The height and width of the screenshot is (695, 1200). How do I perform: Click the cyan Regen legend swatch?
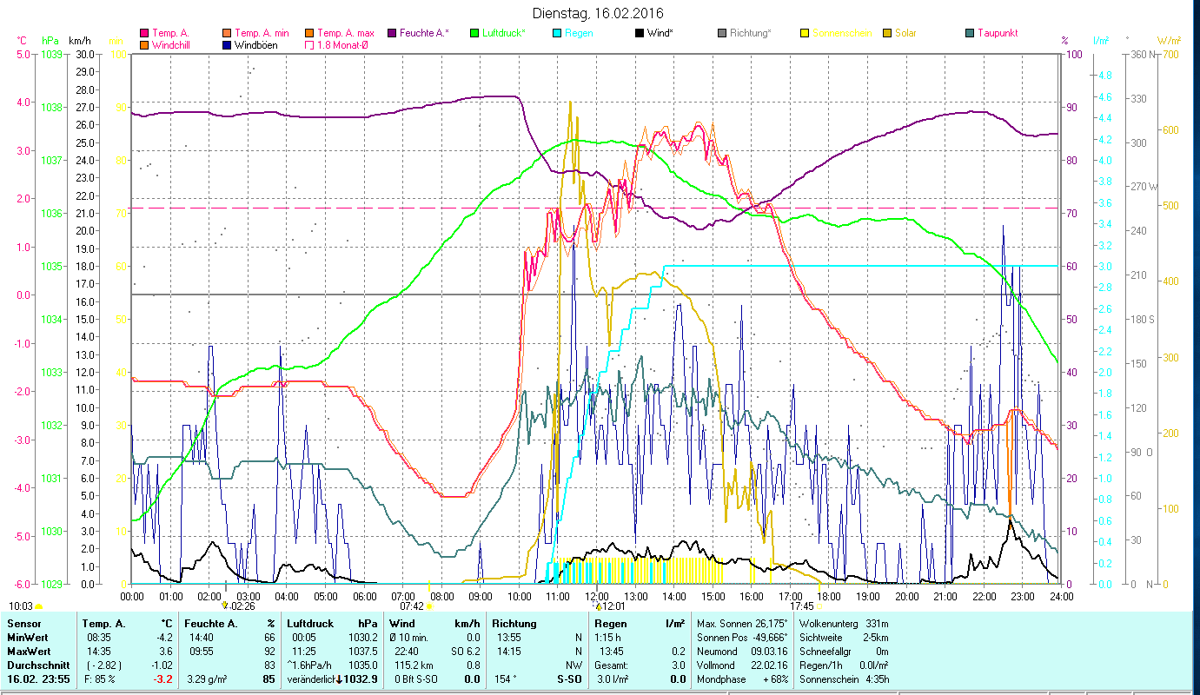click(x=556, y=33)
